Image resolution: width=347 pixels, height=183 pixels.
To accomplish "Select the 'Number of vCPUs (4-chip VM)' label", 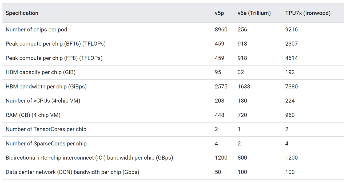I will tap(43, 101).
